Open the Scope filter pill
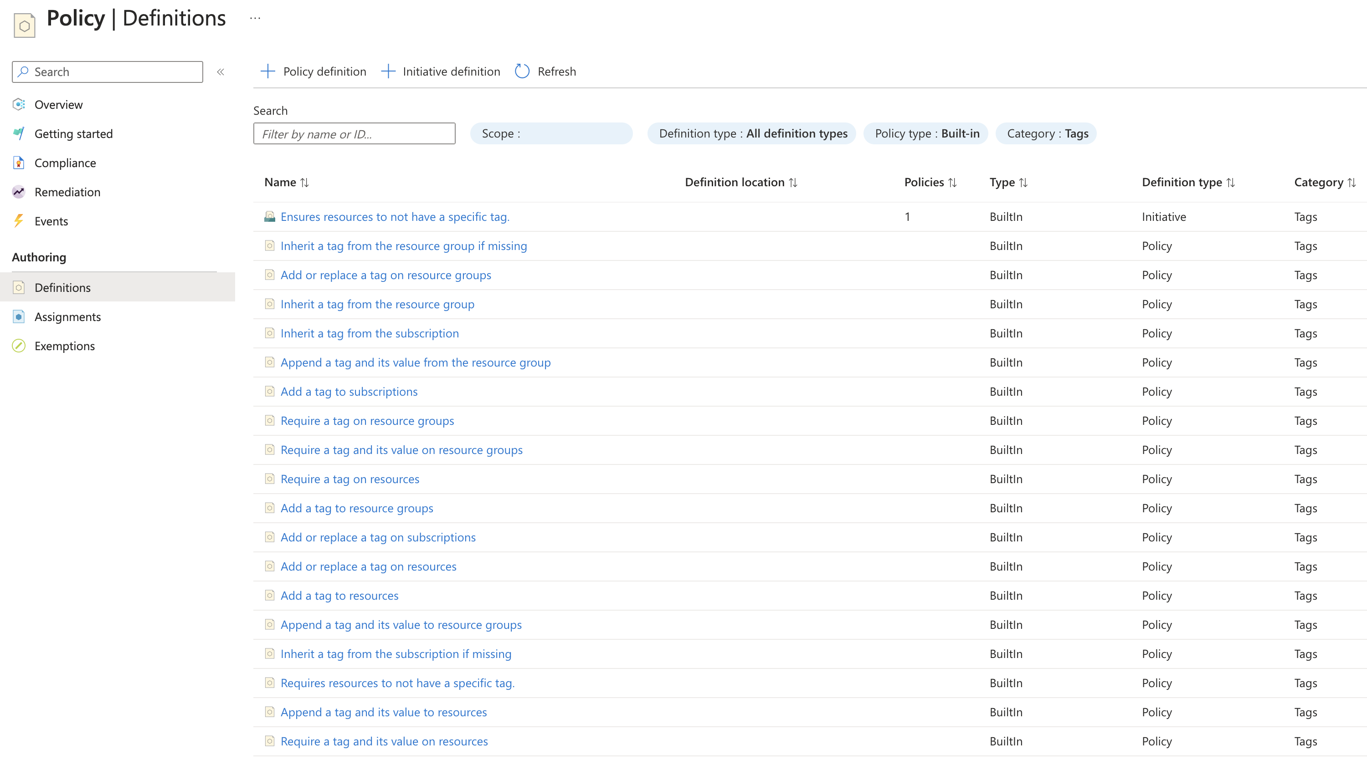Screen dimensions: 1367x765 pyautogui.click(x=551, y=133)
